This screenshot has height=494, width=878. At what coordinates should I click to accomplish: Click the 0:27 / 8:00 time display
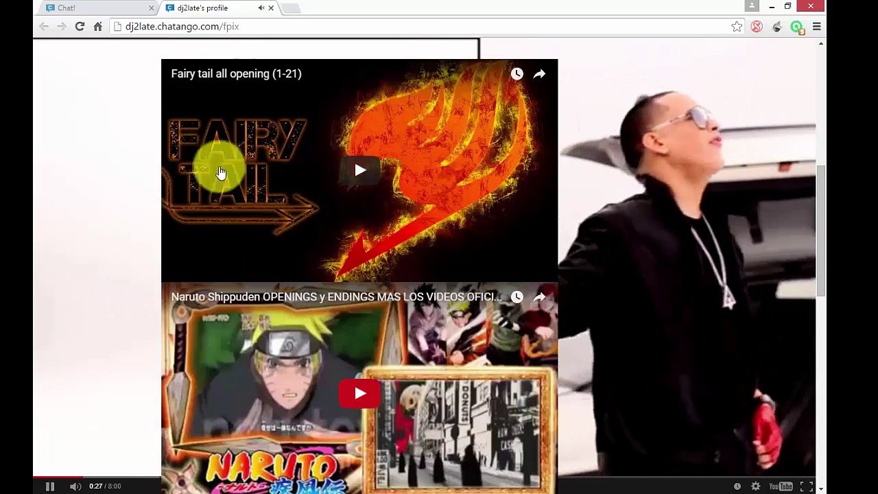105,486
